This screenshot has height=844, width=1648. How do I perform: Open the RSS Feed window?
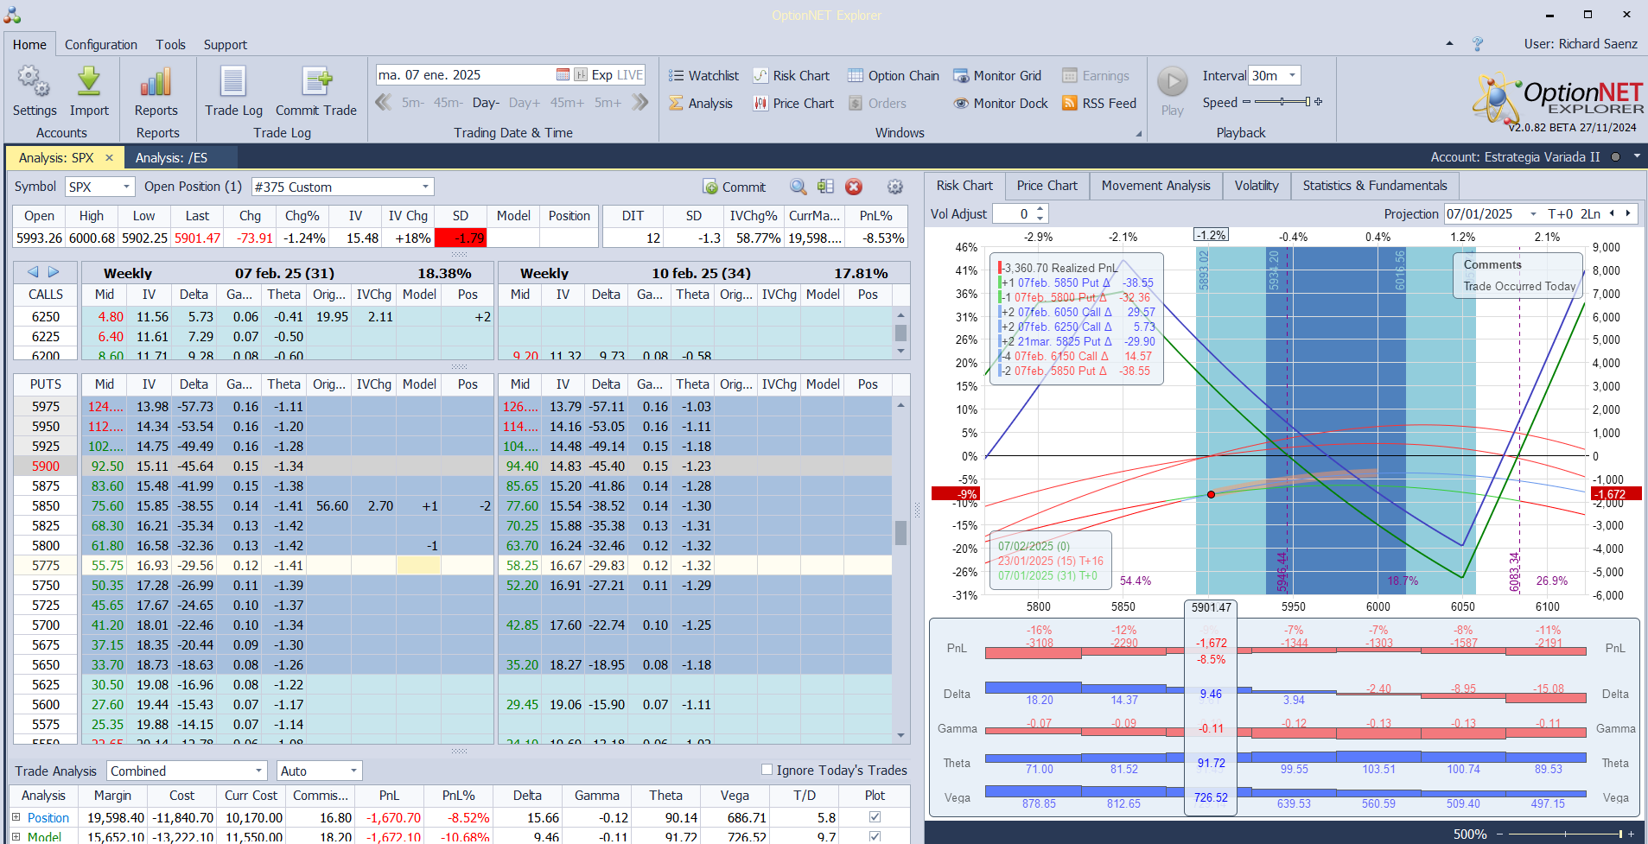[x=1099, y=104]
